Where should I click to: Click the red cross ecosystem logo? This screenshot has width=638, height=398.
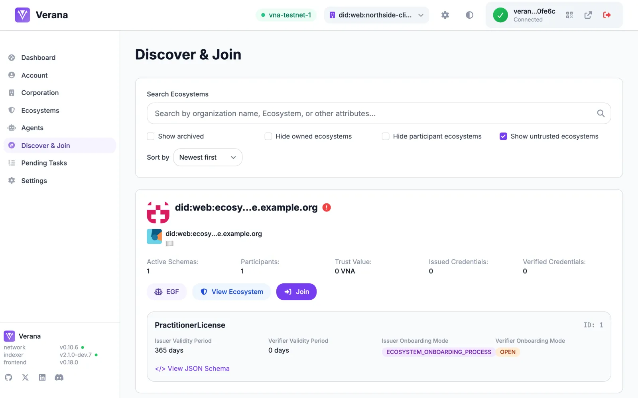point(158,213)
